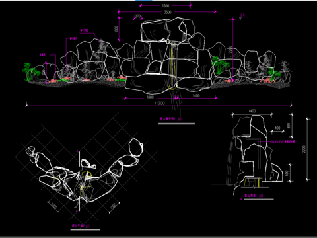Click the 3500 dimension text above the rockery

[168, 12]
